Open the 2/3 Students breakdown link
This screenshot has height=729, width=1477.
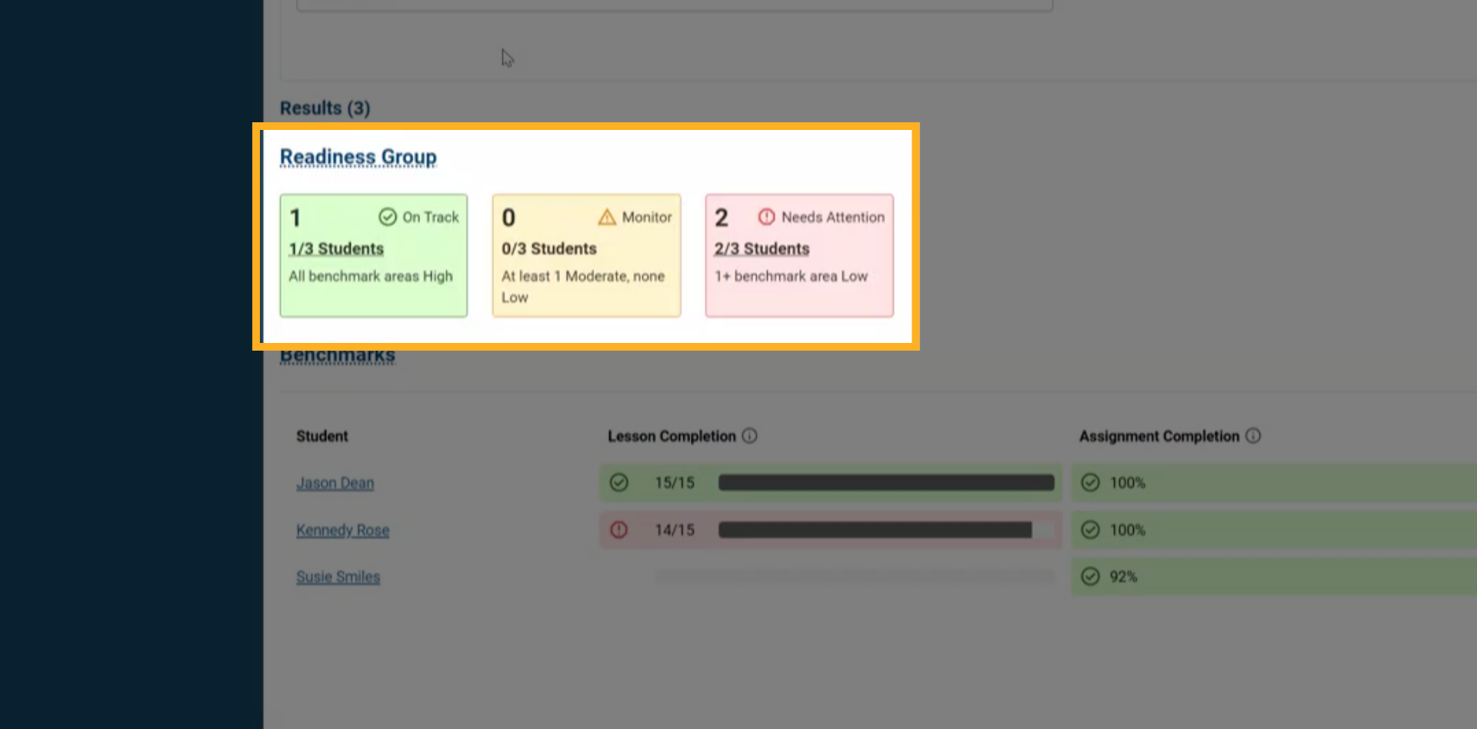point(761,248)
